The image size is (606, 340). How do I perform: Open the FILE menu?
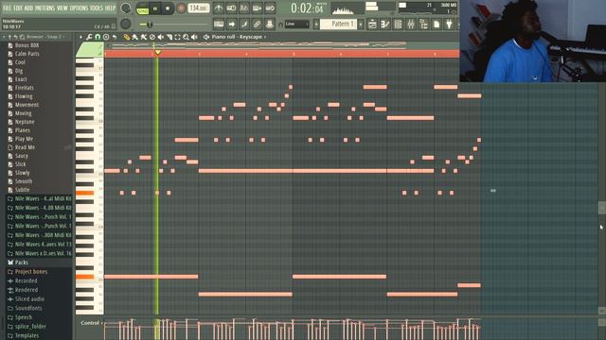coord(7,8)
